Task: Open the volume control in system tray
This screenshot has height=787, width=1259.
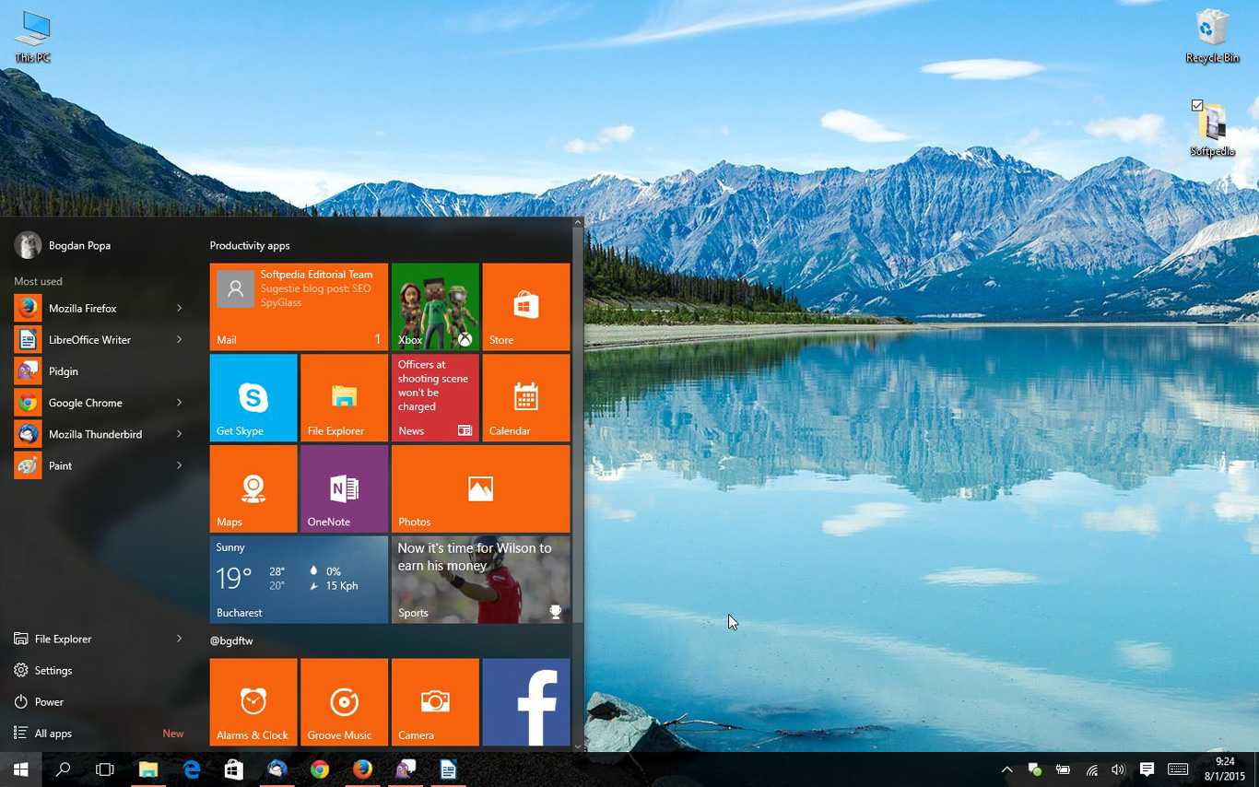Action: (1118, 769)
